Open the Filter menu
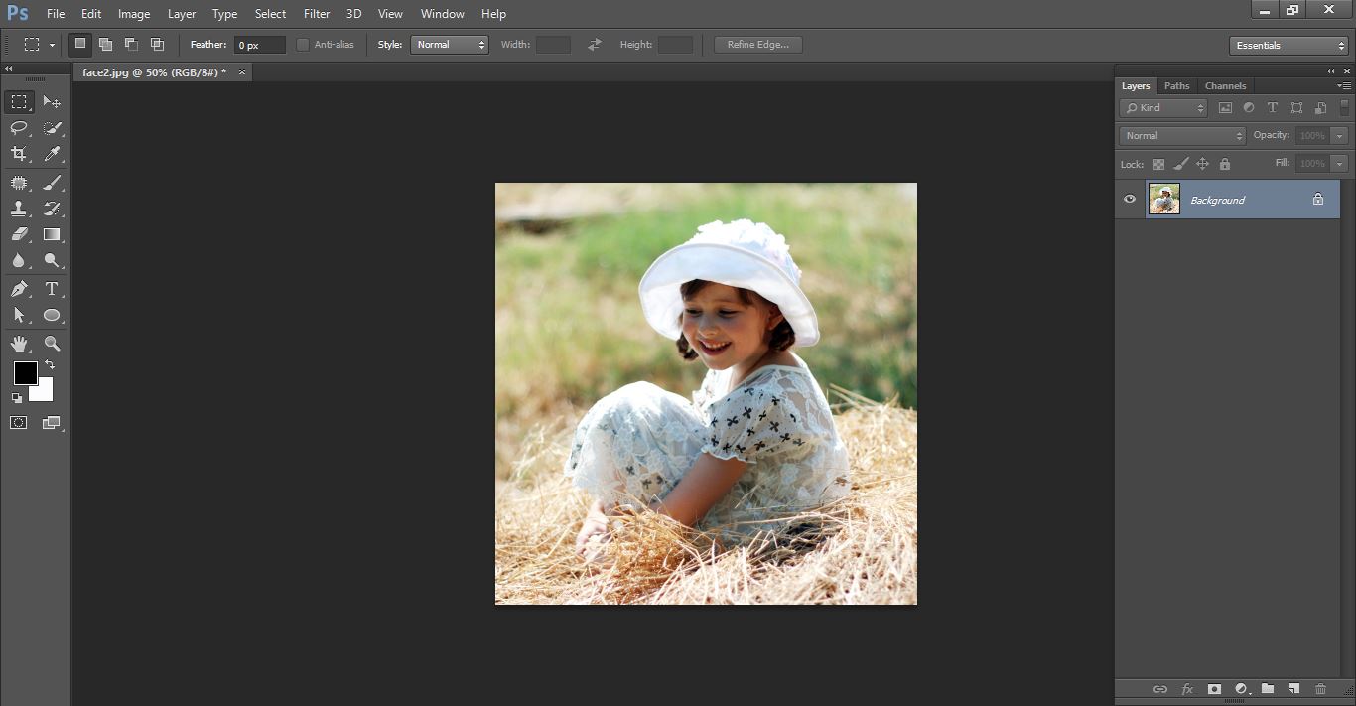Viewport: 1356px width, 706px height. coord(317,14)
